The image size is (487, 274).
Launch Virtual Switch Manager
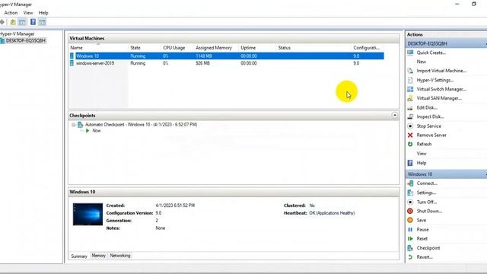coord(441,89)
